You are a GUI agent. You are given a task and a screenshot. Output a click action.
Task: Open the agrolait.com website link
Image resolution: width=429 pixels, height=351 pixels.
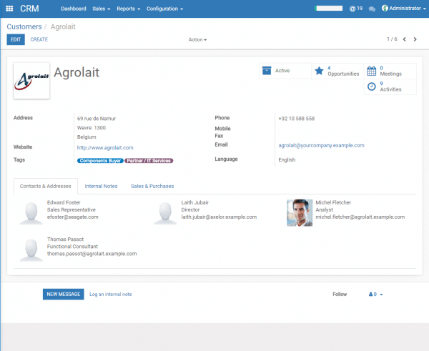pyautogui.click(x=105, y=147)
